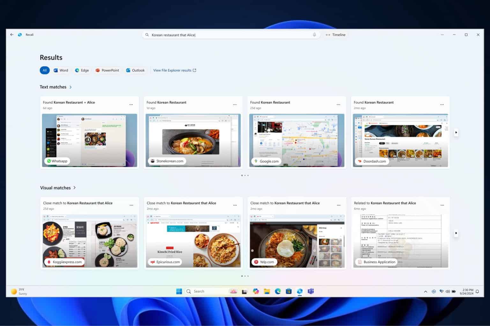Click into the Korean restaurant search field
Screen dimensions: 490x326
click(231, 35)
